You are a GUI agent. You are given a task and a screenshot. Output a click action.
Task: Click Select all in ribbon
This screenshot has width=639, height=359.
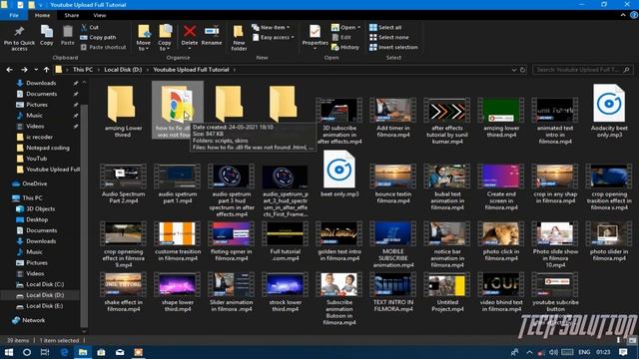(385, 27)
